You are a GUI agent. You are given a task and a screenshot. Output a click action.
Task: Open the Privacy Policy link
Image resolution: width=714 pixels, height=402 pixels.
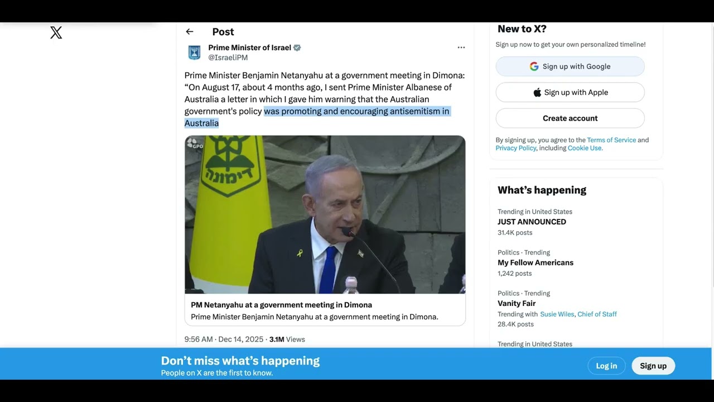tap(516, 148)
